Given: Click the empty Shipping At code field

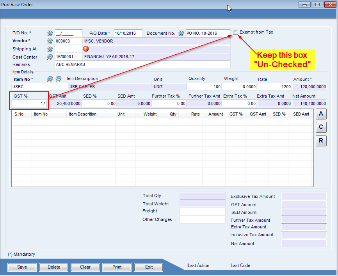Looking at the screenshot, I should point(69,49).
